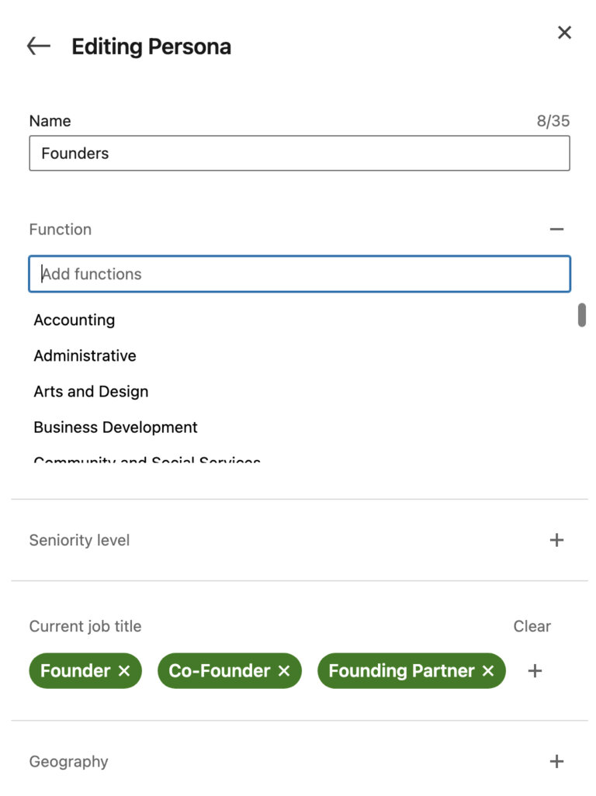Click the Founder chip label

tap(74, 671)
